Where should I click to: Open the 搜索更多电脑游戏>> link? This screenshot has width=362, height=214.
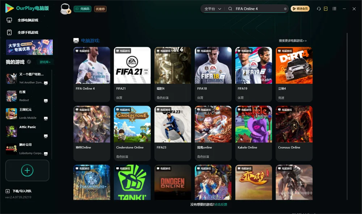[x=292, y=40]
